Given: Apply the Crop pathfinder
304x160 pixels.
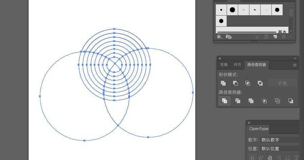Looking at the screenshot, I should (264, 101).
